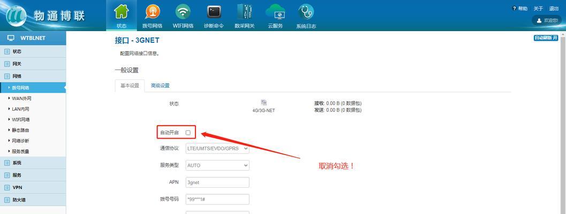
Task: Open the 通信协议 dropdown
Action: pyautogui.click(x=217, y=148)
